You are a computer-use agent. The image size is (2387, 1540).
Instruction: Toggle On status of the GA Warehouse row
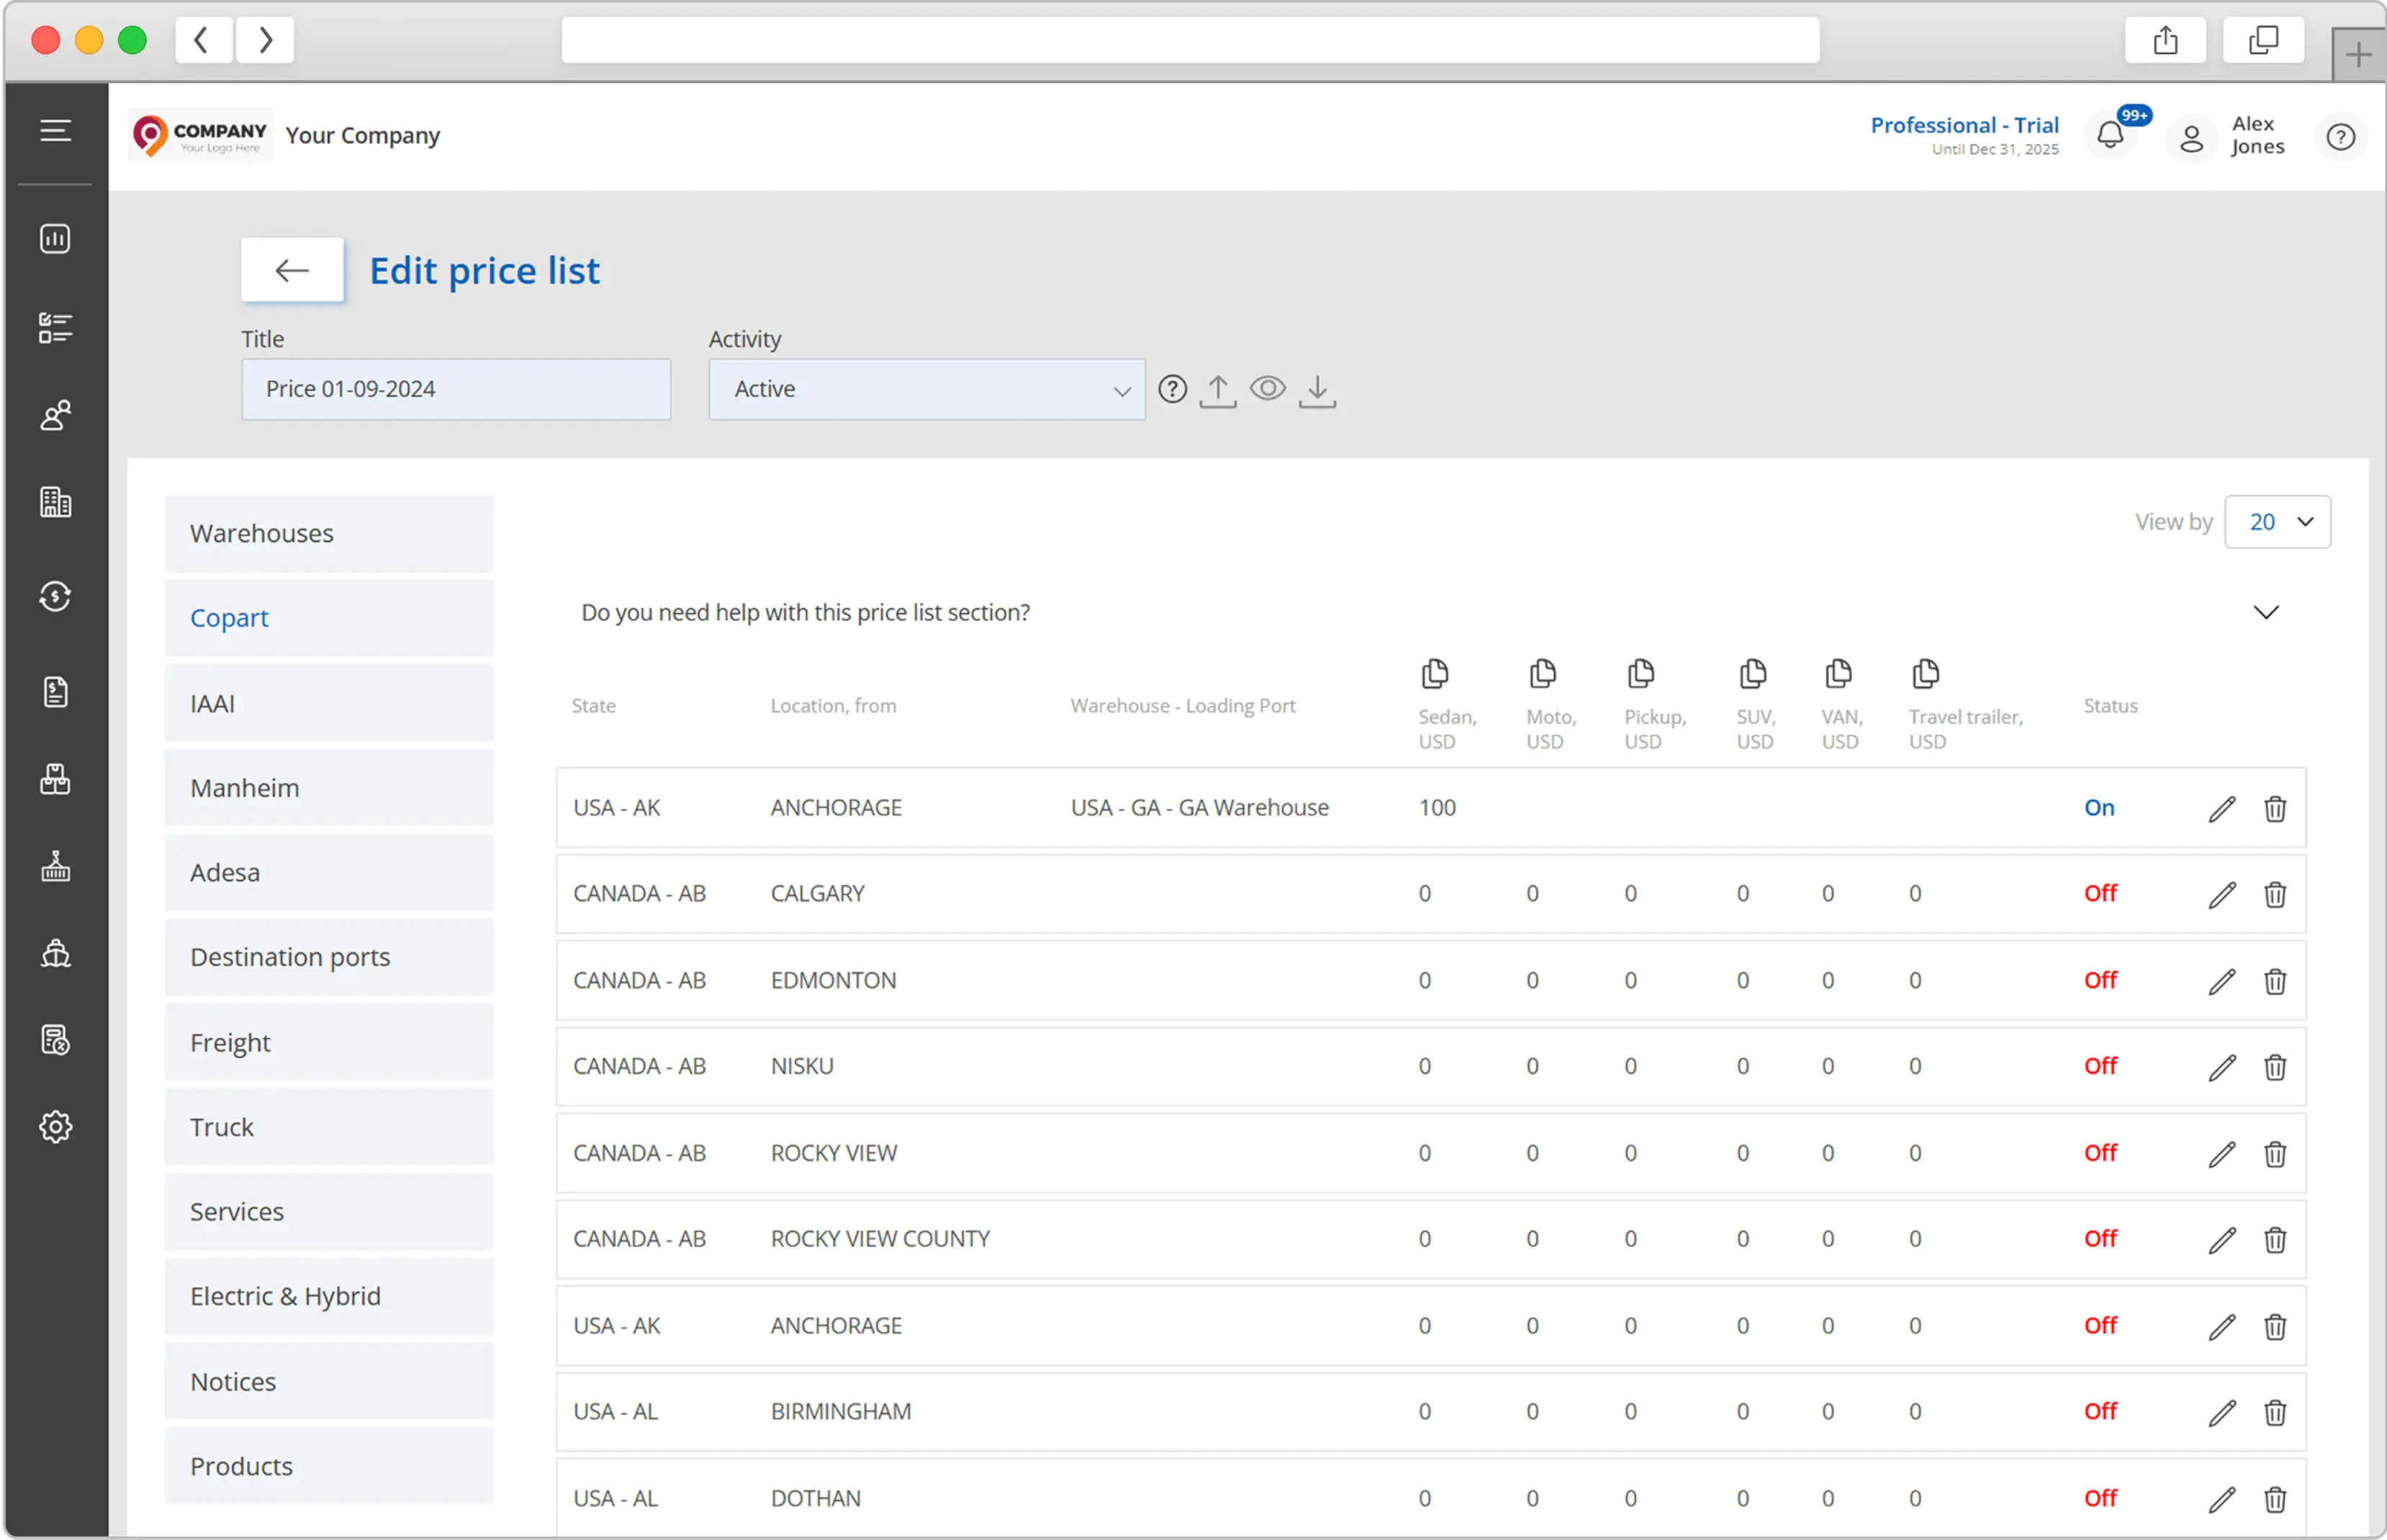(2099, 808)
